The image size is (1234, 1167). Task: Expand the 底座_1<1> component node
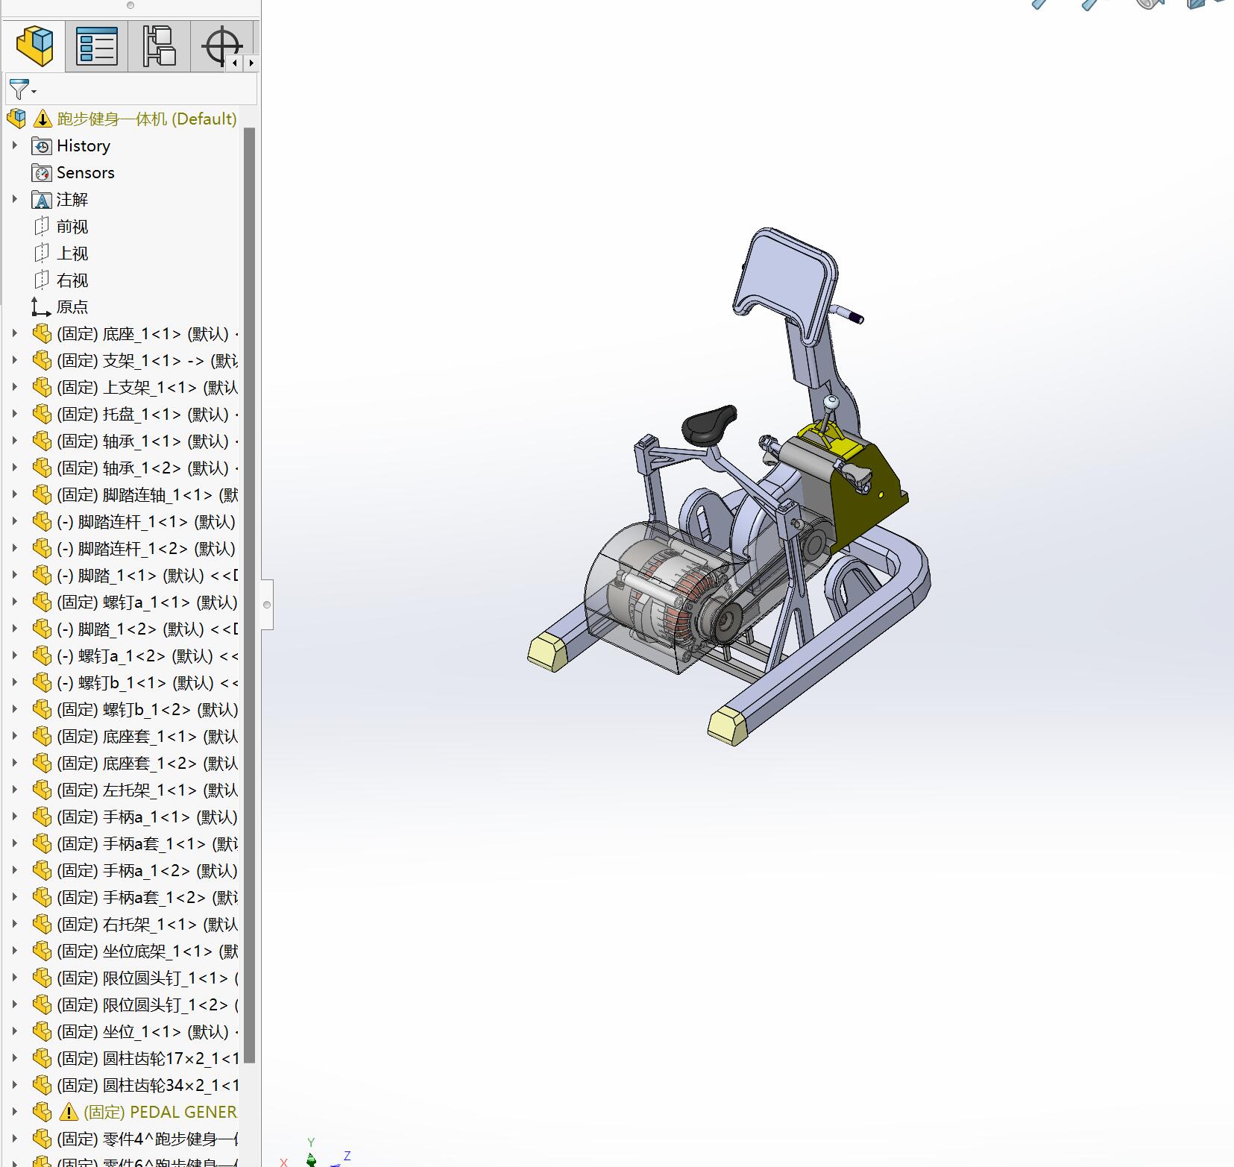(14, 333)
